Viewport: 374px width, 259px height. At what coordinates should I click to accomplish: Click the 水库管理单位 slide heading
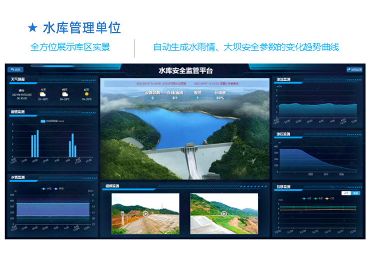pos(82,27)
